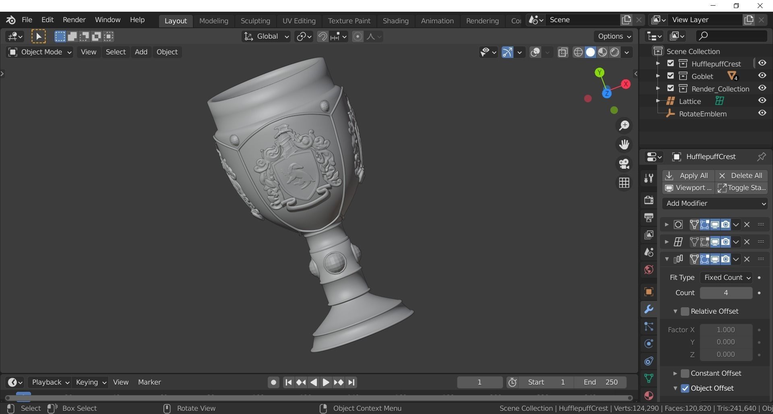This screenshot has width=773, height=414.
Task: Click the select box tool icon in header
Action: (x=60, y=37)
